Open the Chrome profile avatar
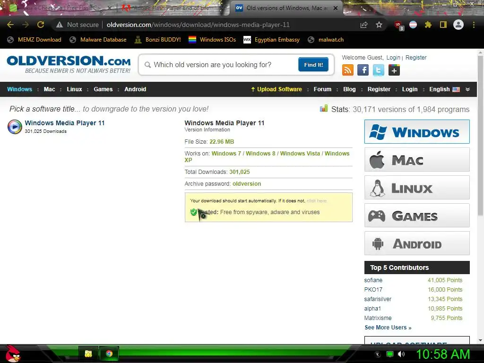The height and width of the screenshot is (363, 484). pos(458,25)
